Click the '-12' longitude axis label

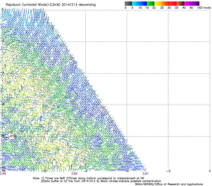click(x=44, y=171)
